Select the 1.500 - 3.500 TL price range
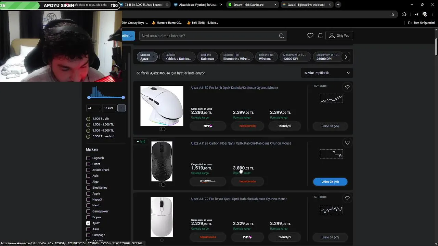This screenshot has height=246, width=438. pos(88,125)
